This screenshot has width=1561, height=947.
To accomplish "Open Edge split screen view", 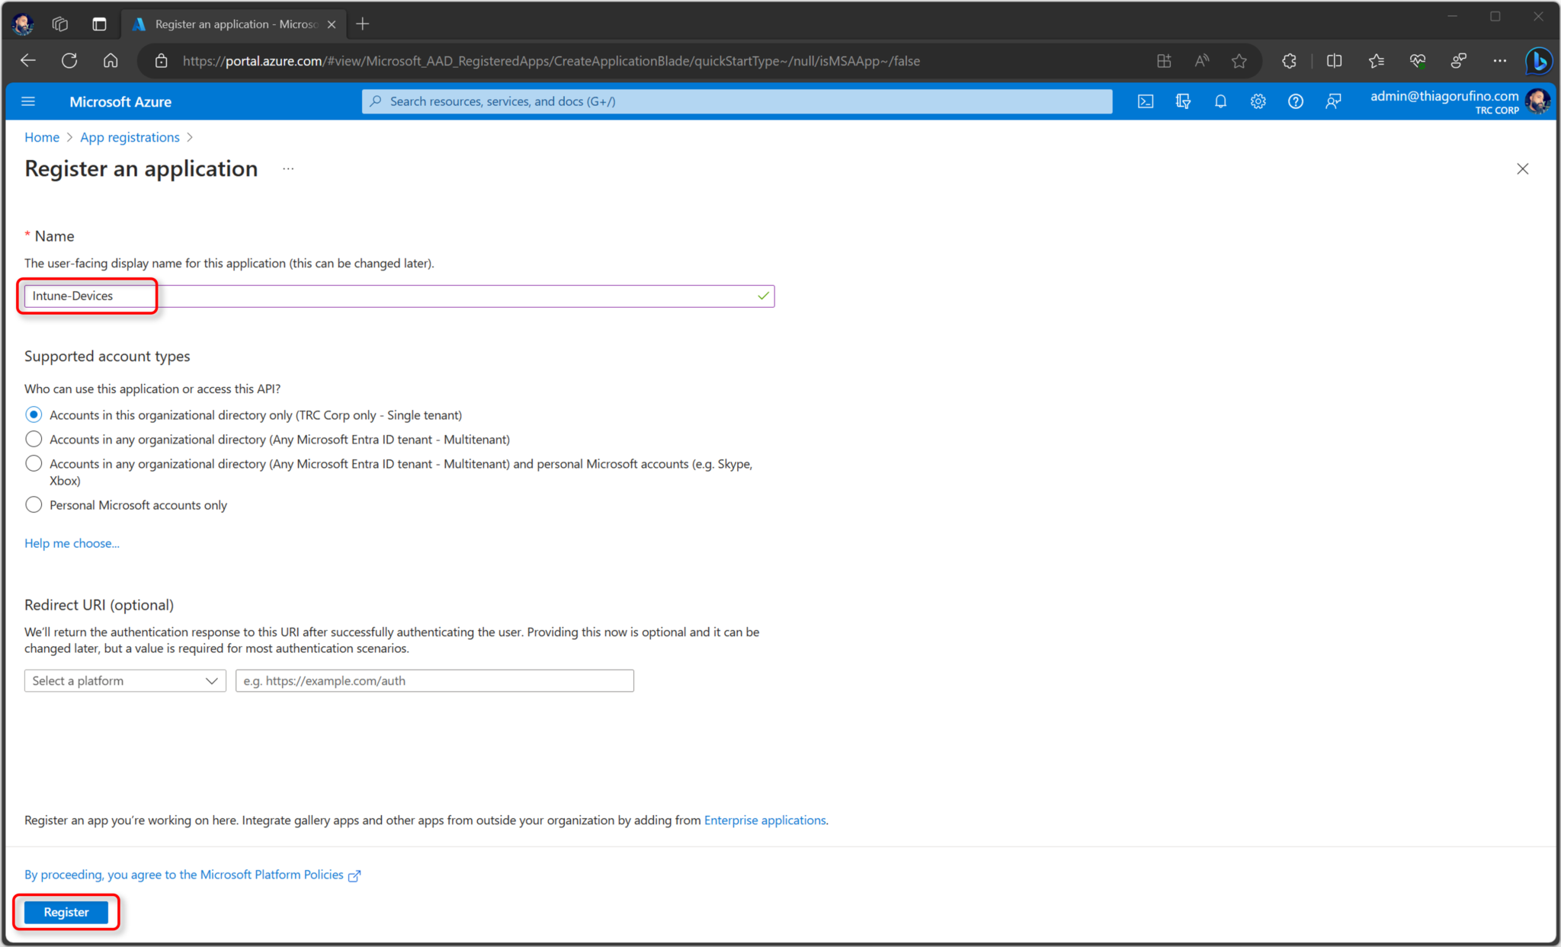I will click(x=1335, y=61).
